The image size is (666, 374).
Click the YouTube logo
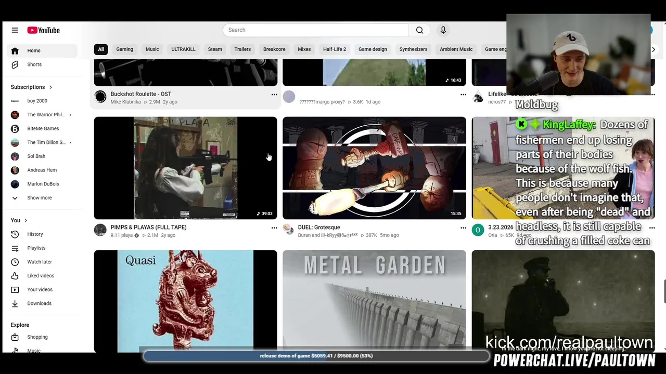point(44,30)
